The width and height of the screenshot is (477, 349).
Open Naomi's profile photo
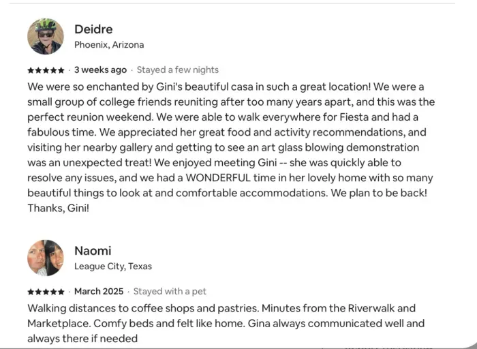tap(45, 258)
